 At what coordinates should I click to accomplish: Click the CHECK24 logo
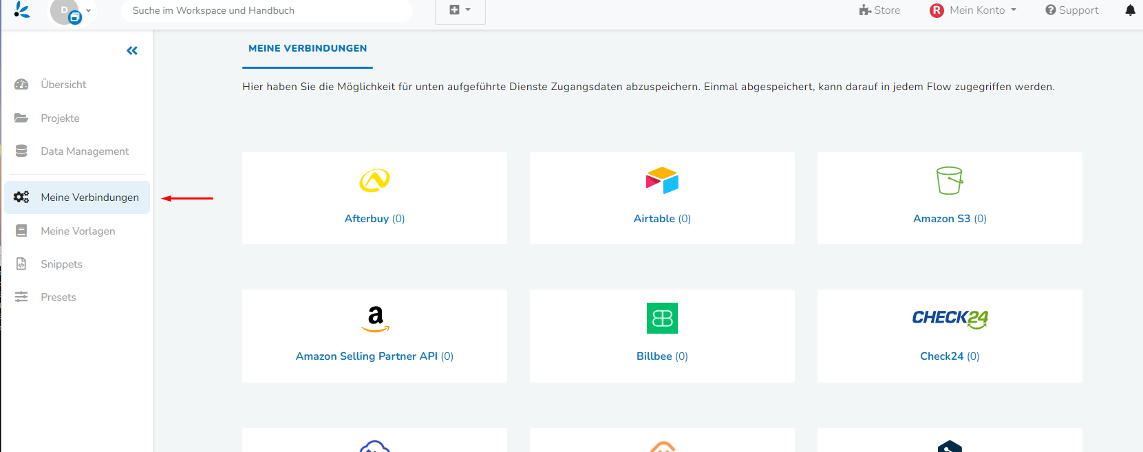tap(950, 319)
